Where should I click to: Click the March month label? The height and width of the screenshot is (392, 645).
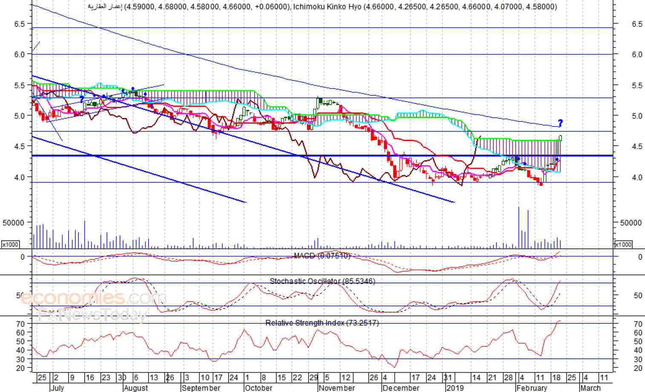click(x=590, y=388)
